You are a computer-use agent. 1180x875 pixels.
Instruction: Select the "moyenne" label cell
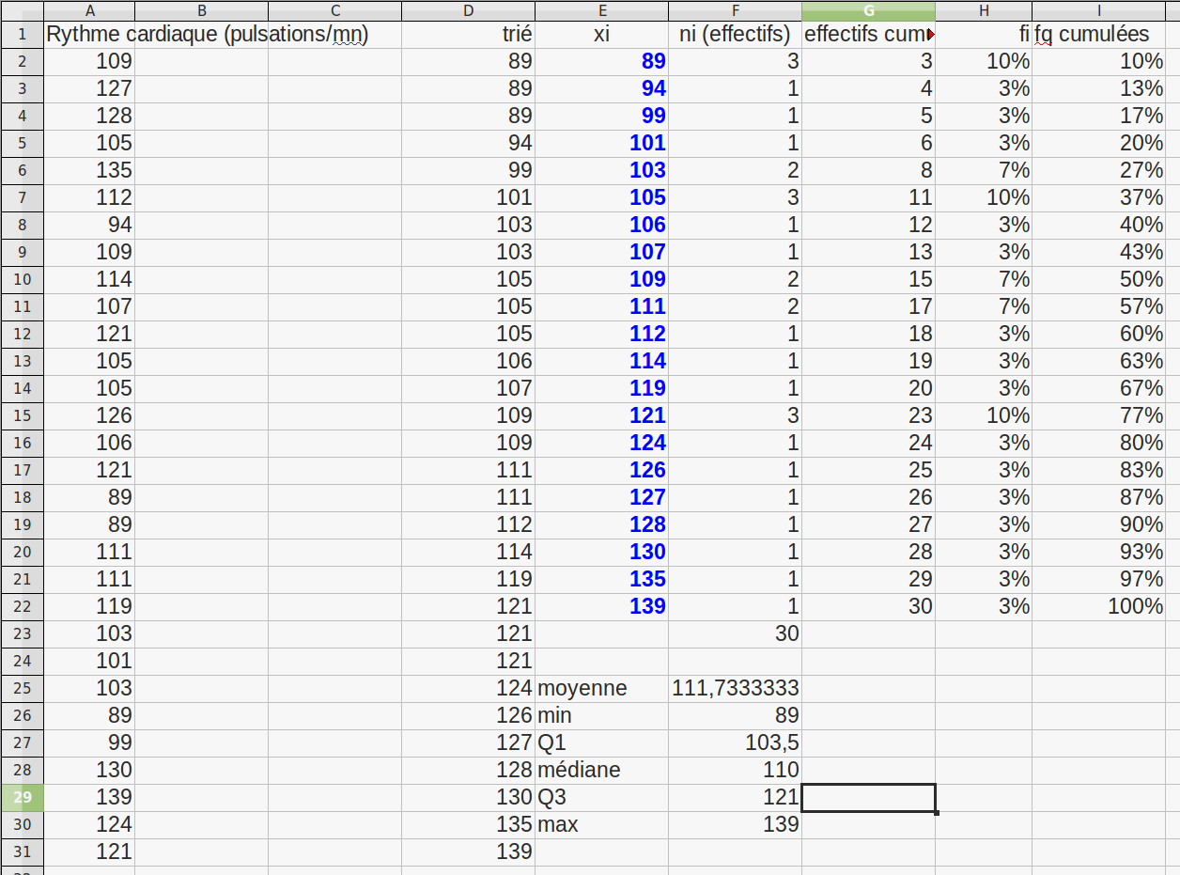601,689
